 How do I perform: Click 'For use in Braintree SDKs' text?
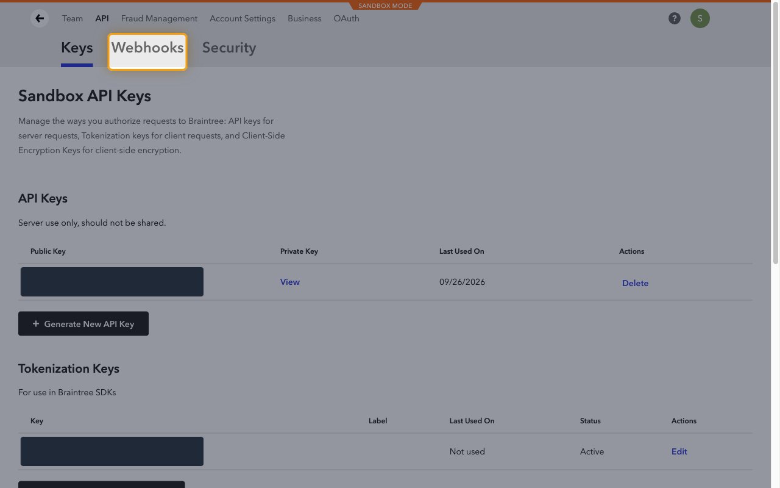pyautogui.click(x=67, y=392)
